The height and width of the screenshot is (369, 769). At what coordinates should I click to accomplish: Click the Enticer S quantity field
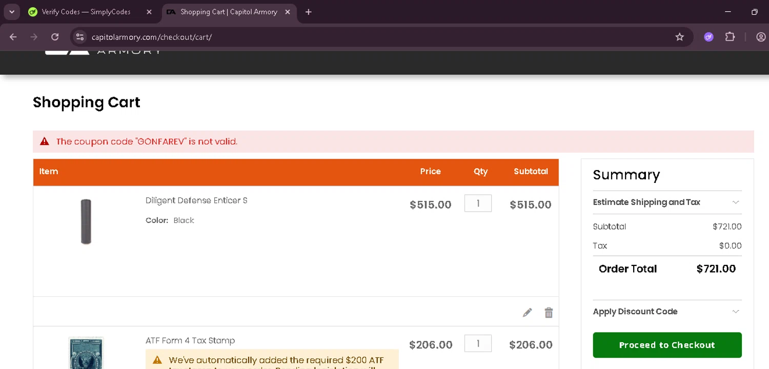click(478, 203)
